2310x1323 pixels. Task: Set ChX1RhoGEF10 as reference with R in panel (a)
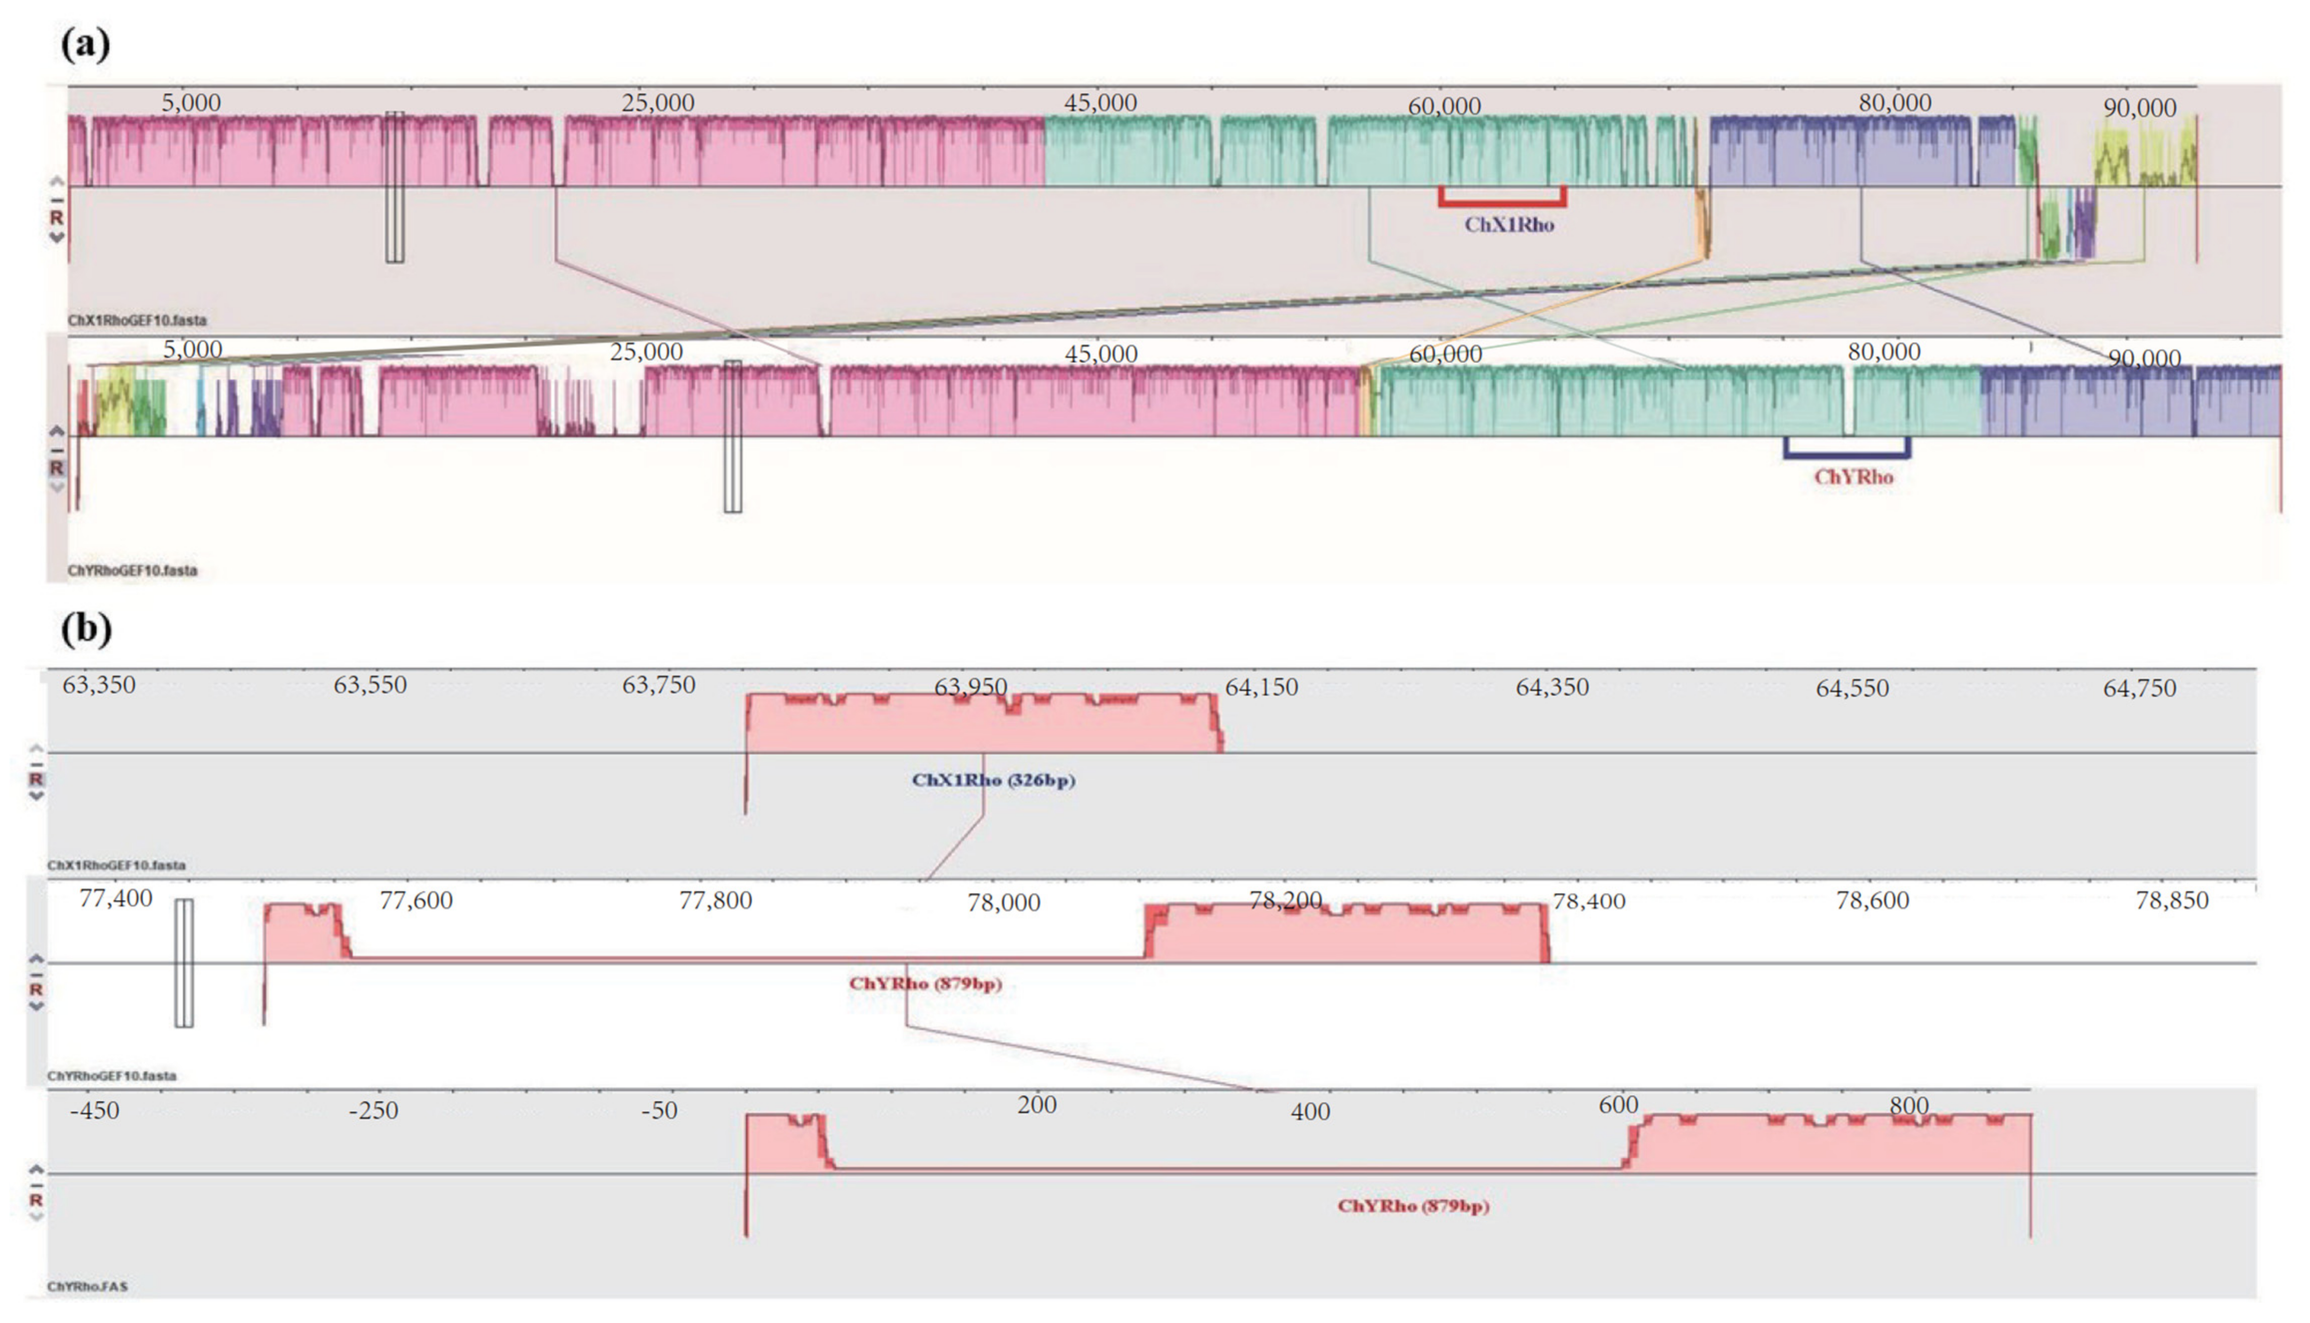click(x=56, y=218)
